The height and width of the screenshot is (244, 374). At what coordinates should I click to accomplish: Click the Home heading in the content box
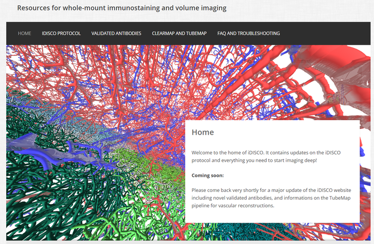pos(203,132)
